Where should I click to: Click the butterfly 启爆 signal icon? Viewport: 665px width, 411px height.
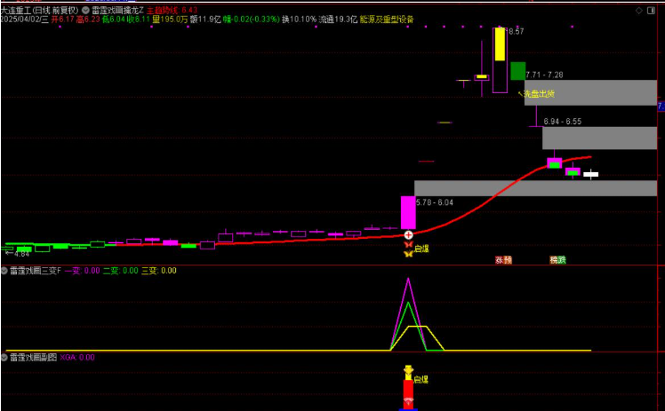[x=408, y=251]
